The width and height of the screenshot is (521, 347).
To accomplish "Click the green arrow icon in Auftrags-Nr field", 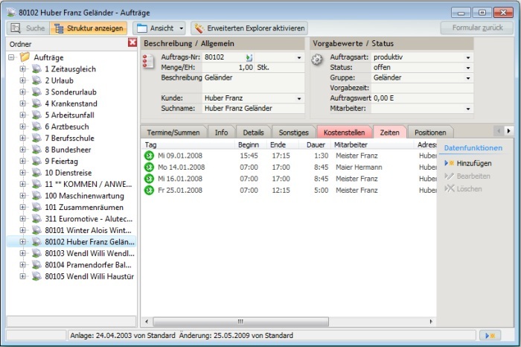I will pos(249,57).
